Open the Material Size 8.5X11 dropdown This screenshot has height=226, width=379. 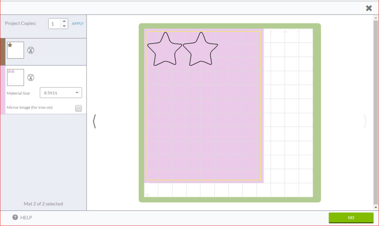[61, 93]
